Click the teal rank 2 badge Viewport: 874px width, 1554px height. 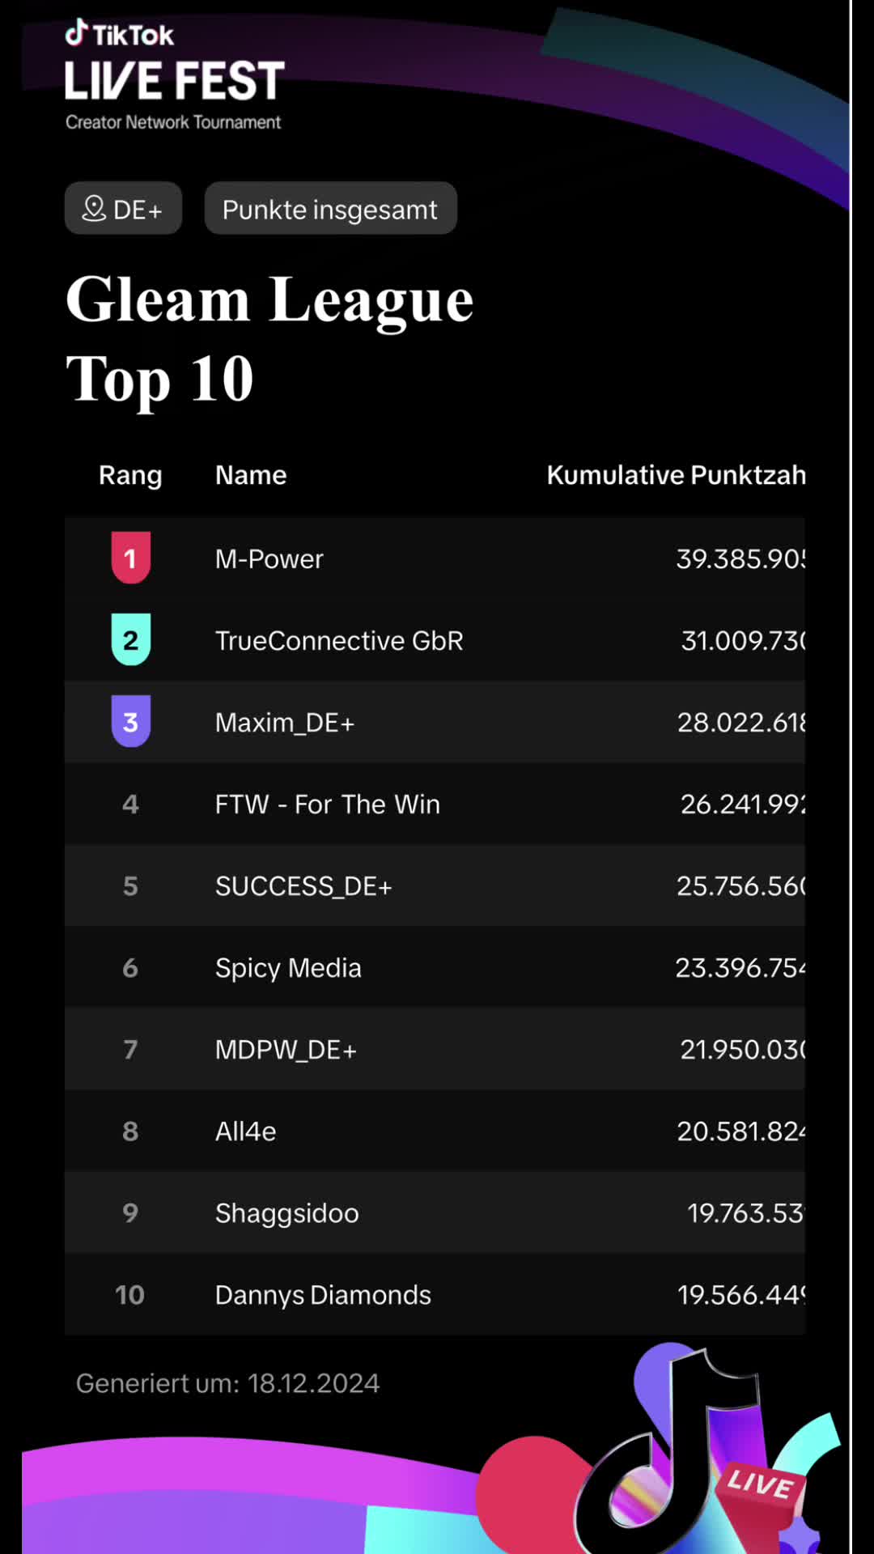[x=130, y=639]
